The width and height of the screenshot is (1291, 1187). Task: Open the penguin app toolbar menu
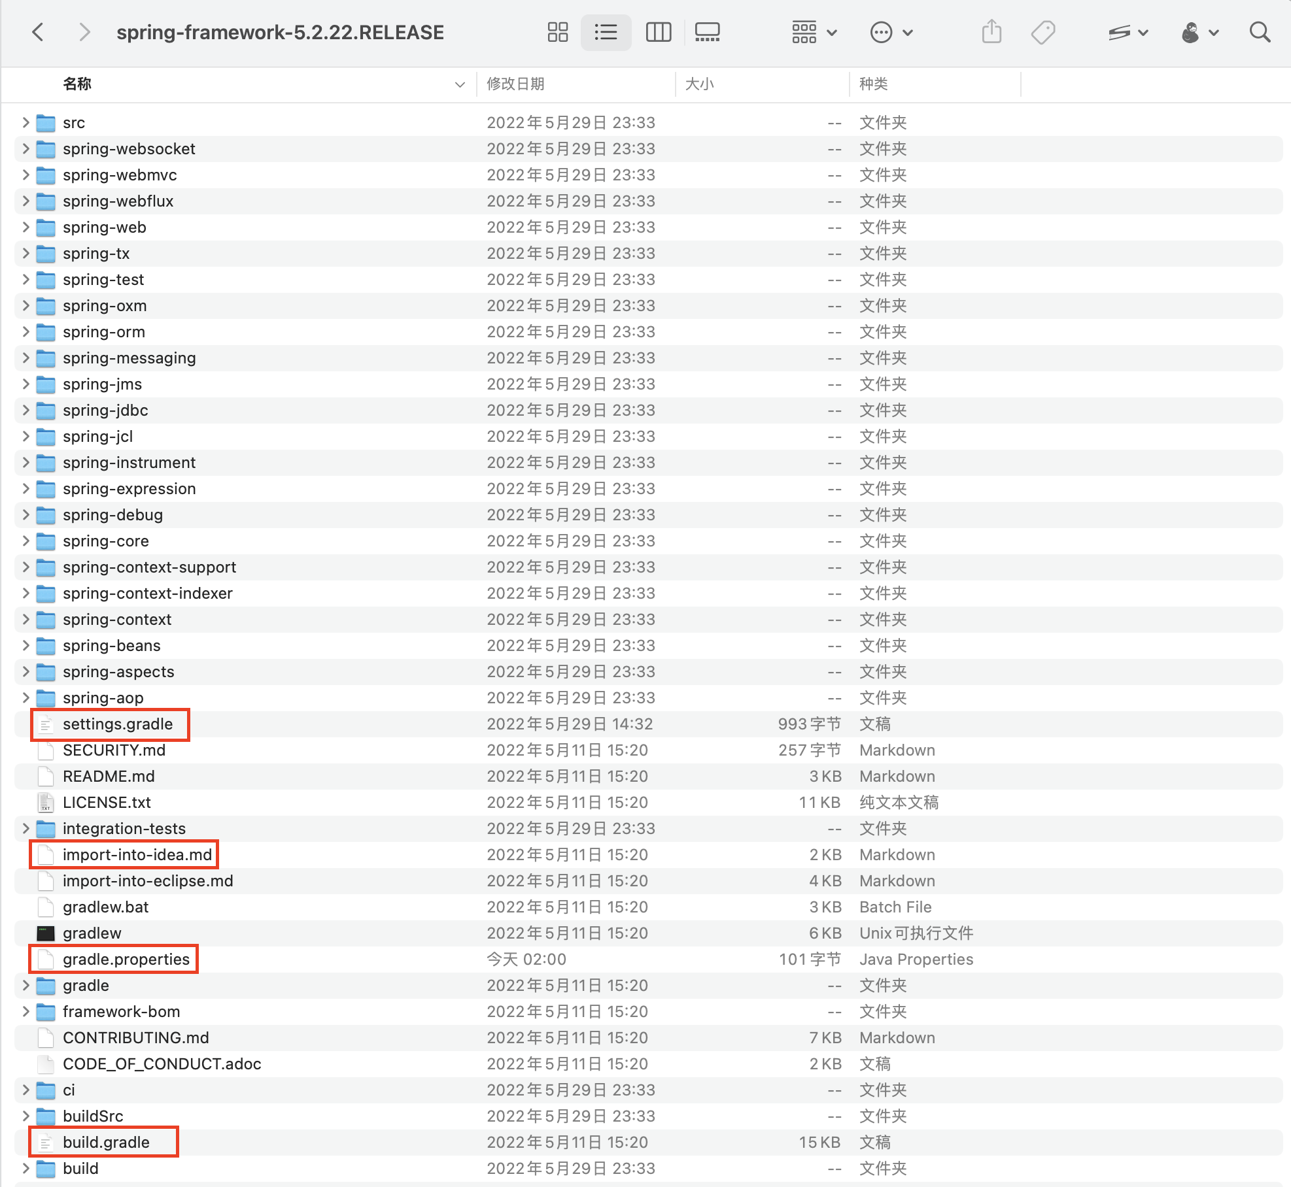tap(1200, 32)
